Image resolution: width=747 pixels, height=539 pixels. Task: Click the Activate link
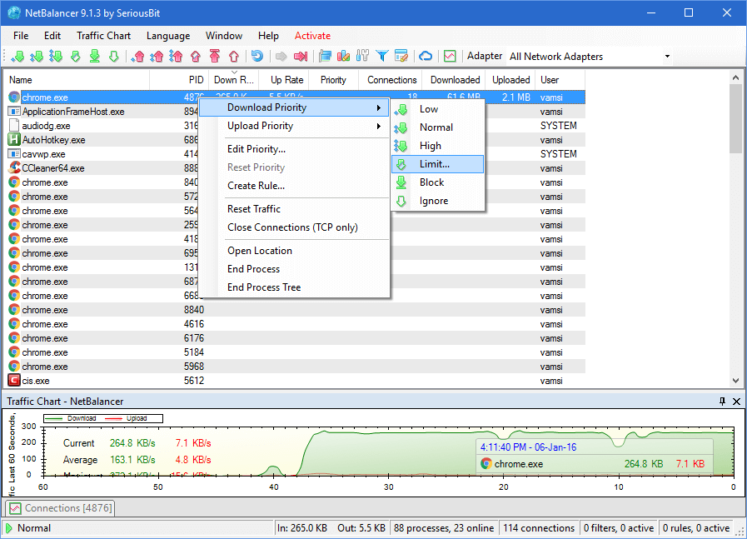click(312, 36)
